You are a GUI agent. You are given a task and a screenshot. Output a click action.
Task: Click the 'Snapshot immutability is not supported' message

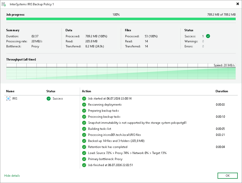[137, 123]
